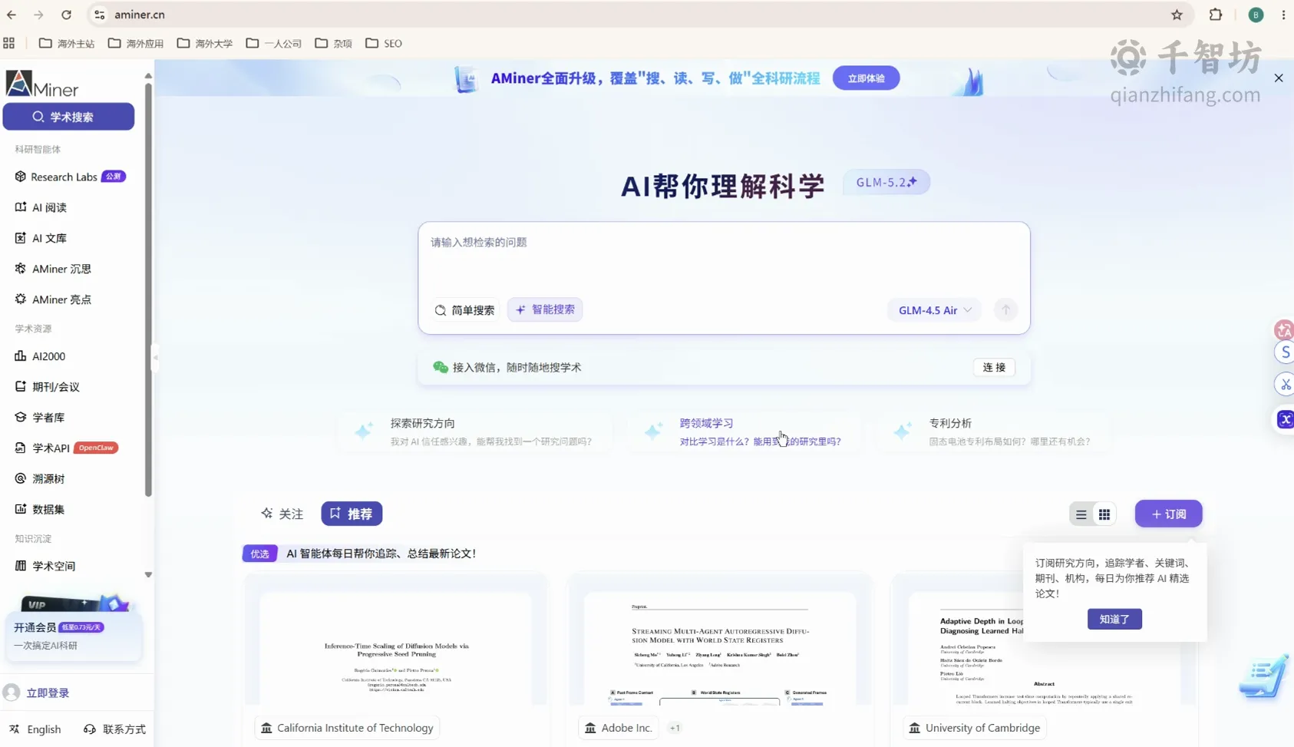Switch to list view layout
The image size is (1294, 747).
click(x=1081, y=514)
